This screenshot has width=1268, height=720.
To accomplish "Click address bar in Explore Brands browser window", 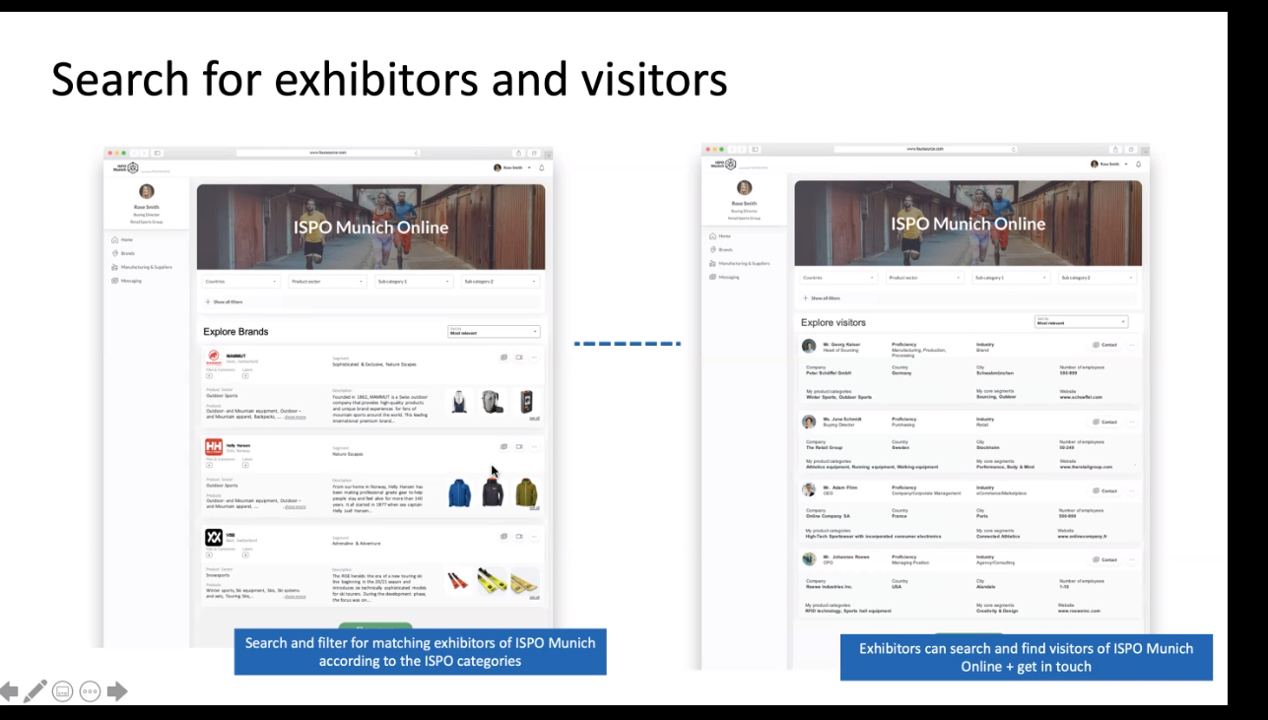I will pyautogui.click(x=328, y=153).
